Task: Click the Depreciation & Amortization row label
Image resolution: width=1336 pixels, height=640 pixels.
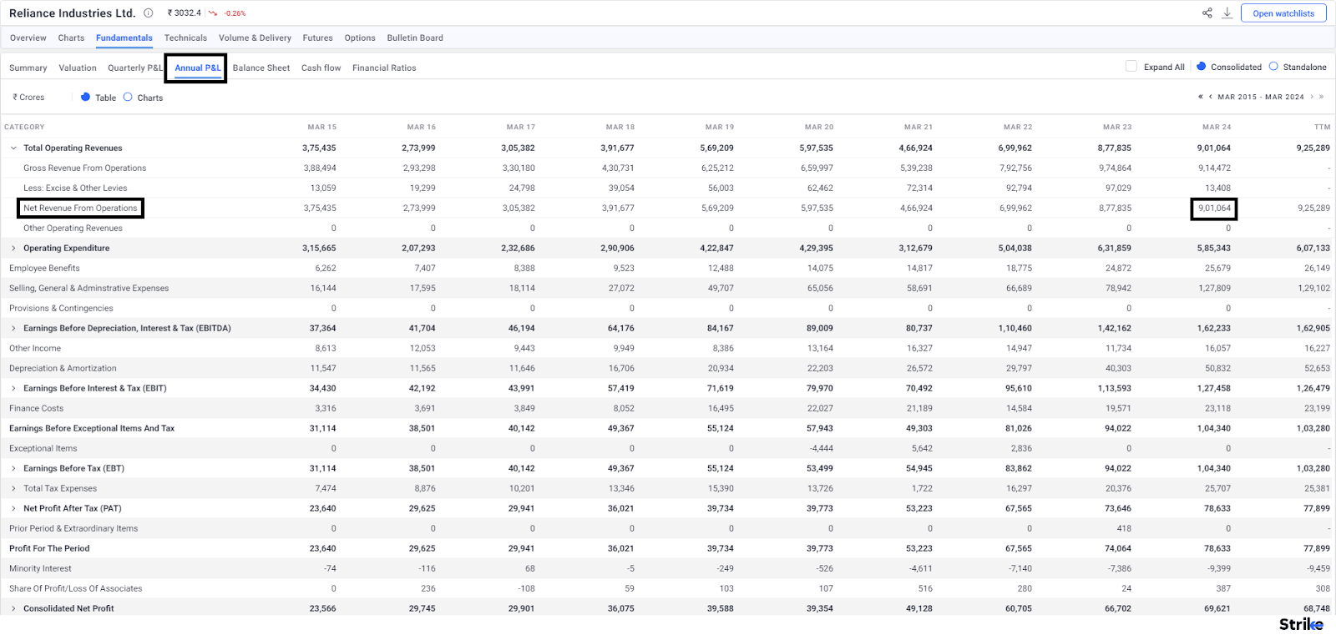Action: tap(63, 368)
